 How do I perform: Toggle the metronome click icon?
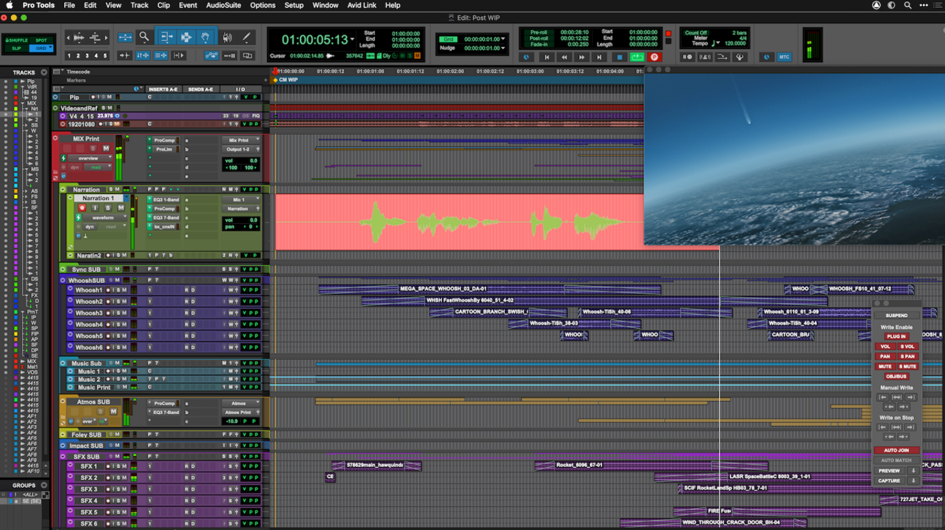point(705,57)
